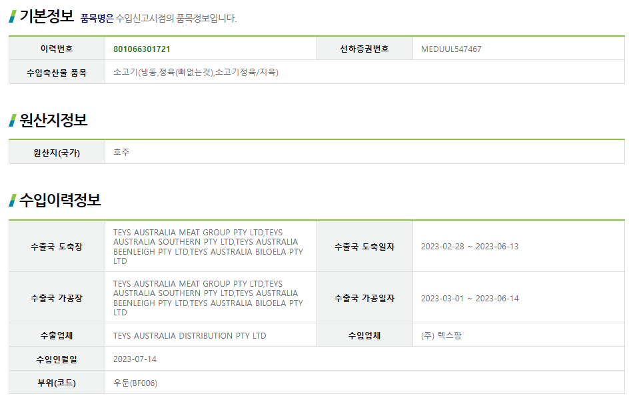Viewport: 629px width, 398px height.
Task: Select the import date 2023-07-14
Action: click(x=135, y=359)
